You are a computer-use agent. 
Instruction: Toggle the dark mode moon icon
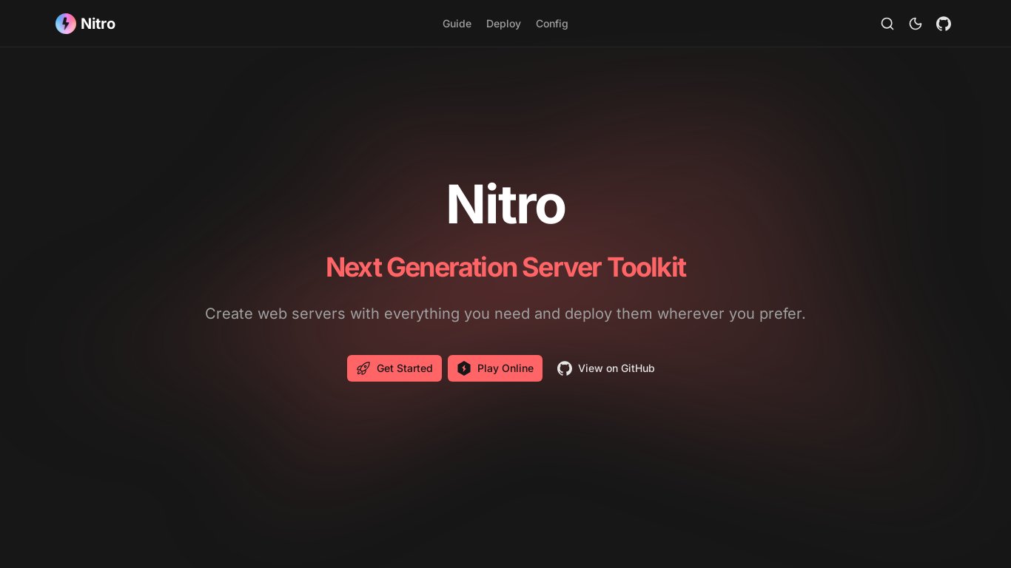(916, 24)
